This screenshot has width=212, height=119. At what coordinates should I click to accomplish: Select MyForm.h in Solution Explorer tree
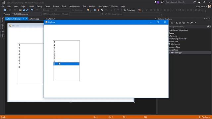tap(175, 44)
